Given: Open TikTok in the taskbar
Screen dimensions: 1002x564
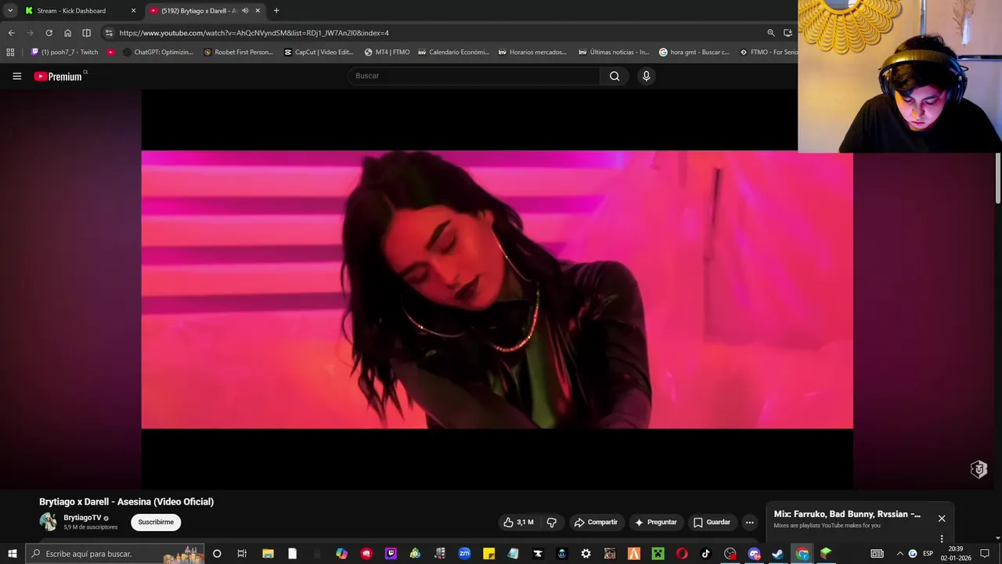Looking at the screenshot, I should [x=705, y=554].
